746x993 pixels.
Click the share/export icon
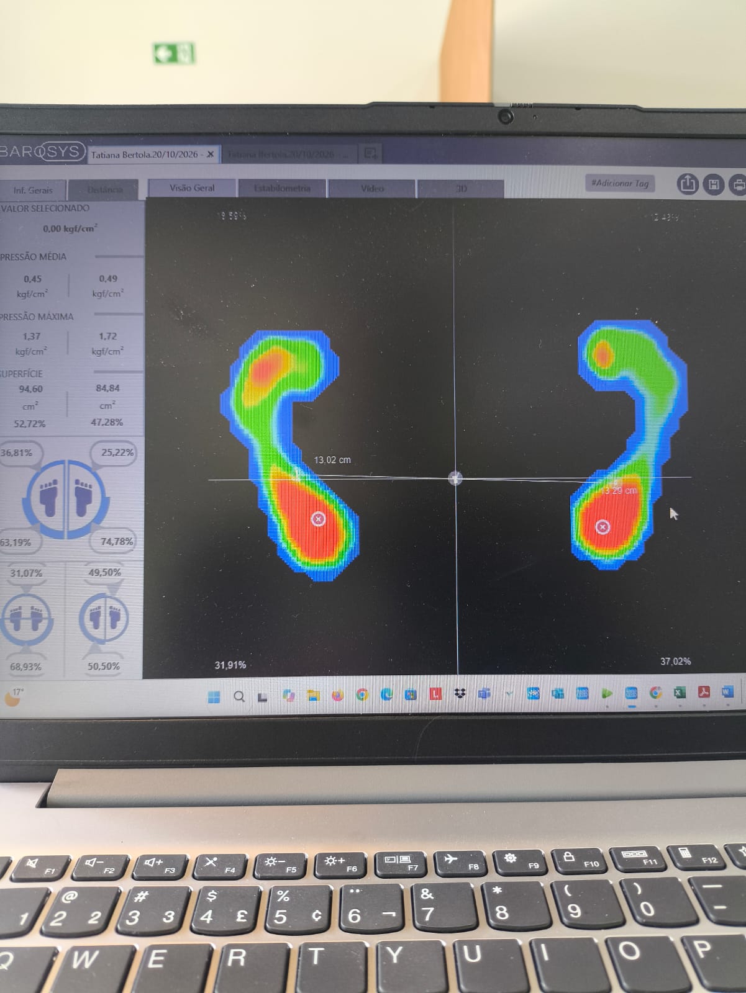(x=688, y=184)
